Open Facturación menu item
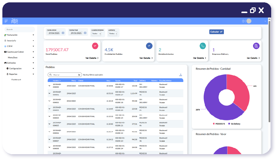Screen dimensions: 278x161 pyautogui.click(x=12, y=35)
